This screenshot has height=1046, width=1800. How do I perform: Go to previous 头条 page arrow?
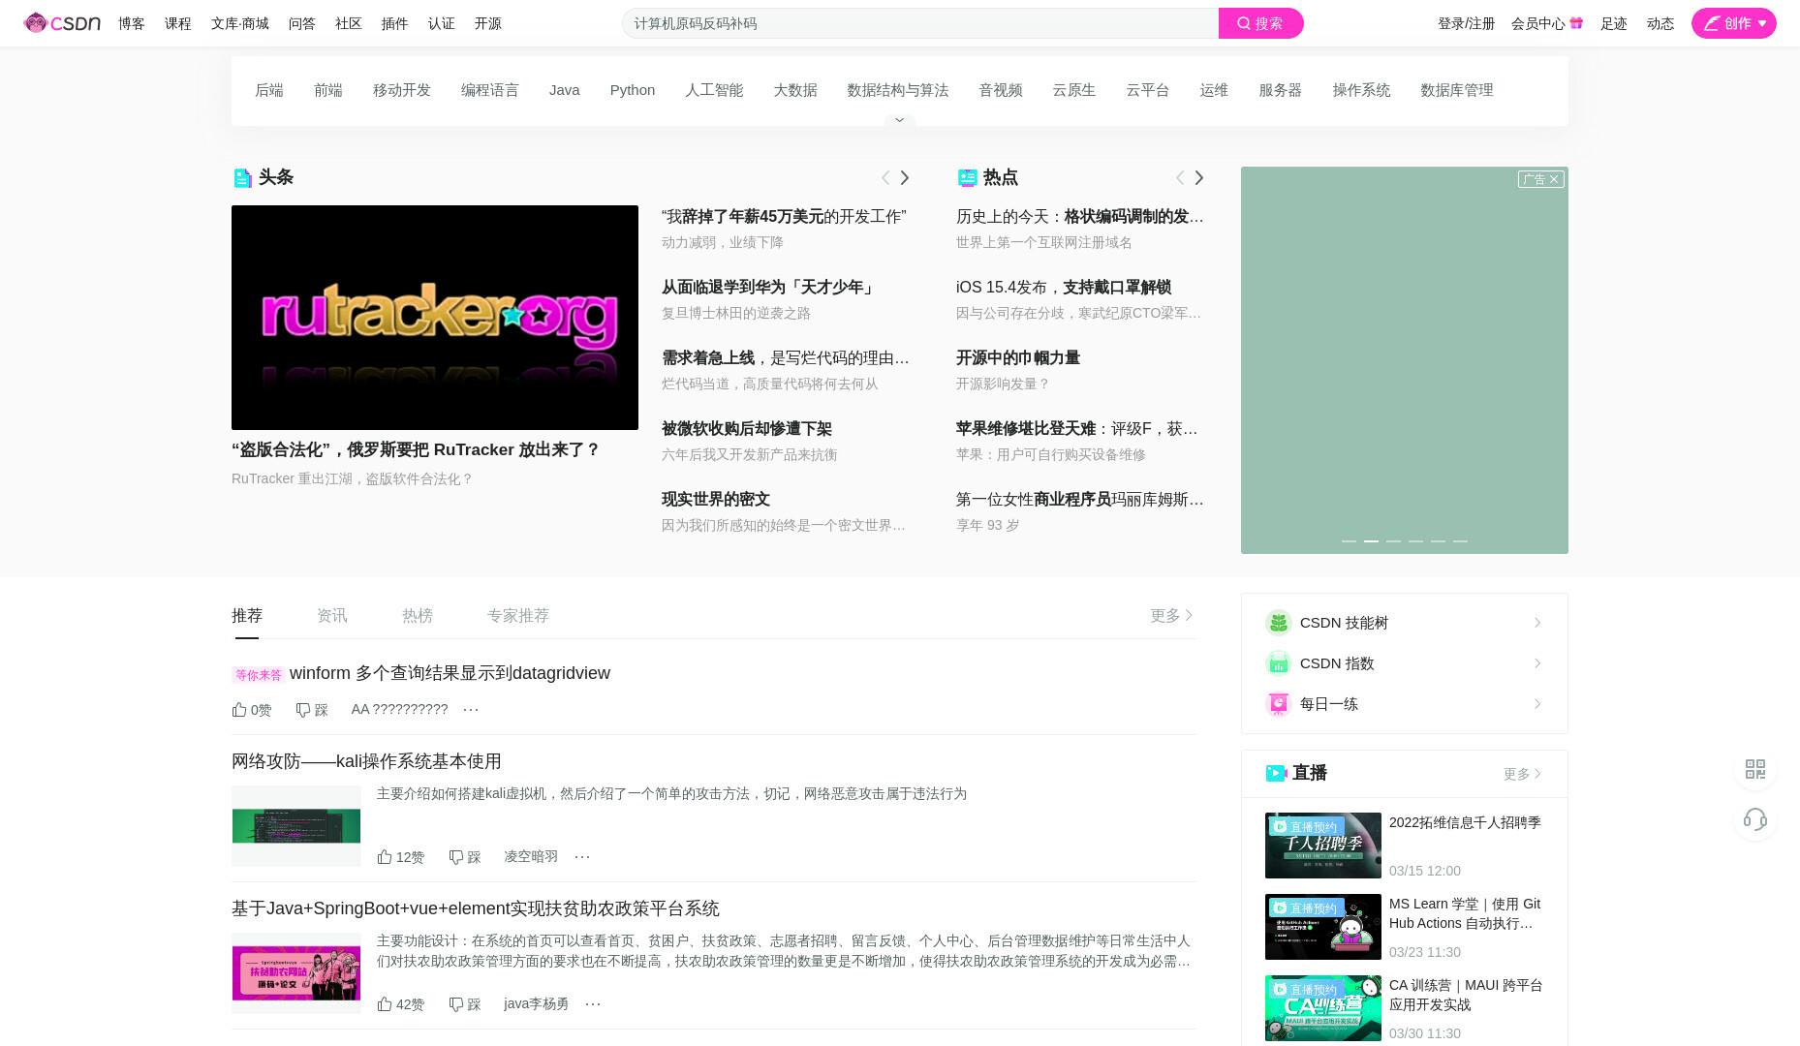(884, 177)
